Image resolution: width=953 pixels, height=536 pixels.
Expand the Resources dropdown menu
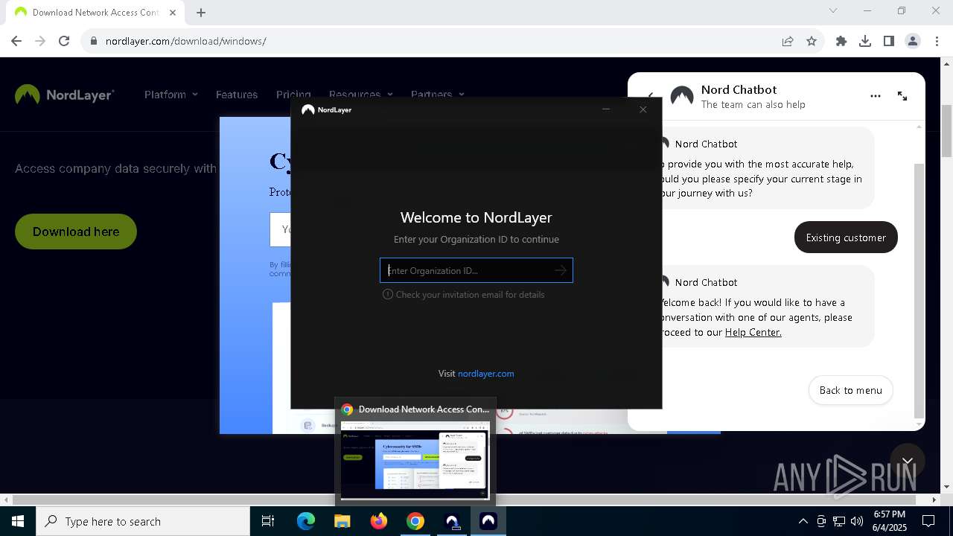click(x=360, y=95)
